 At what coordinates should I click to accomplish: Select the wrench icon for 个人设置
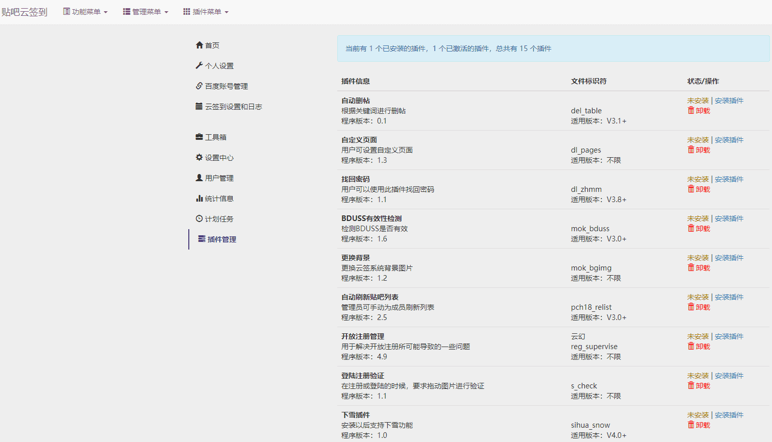(x=200, y=65)
